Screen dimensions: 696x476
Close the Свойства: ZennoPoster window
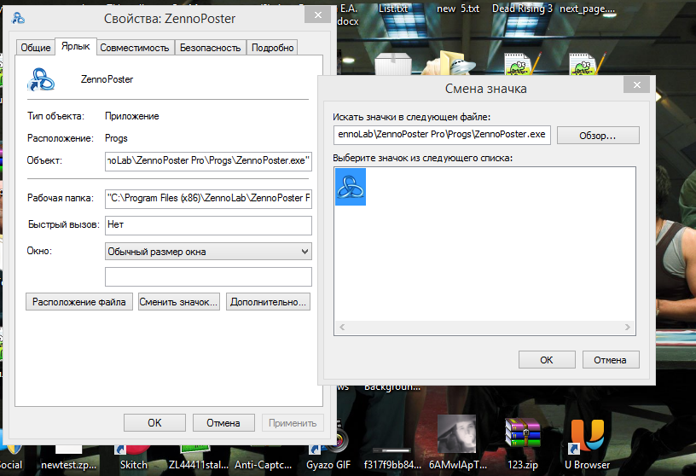click(x=318, y=15)
